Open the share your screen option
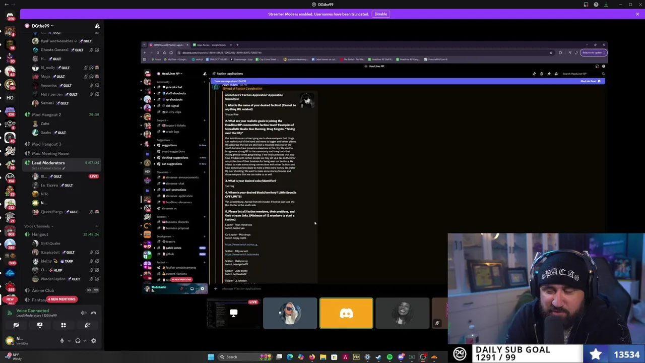 [40, 325]
